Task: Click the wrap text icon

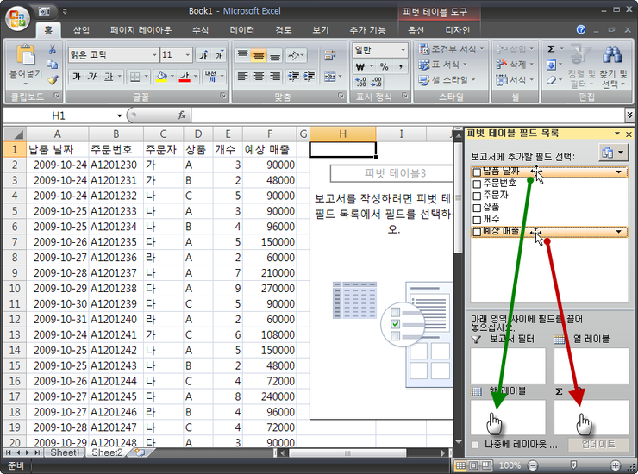Action: 329,55
